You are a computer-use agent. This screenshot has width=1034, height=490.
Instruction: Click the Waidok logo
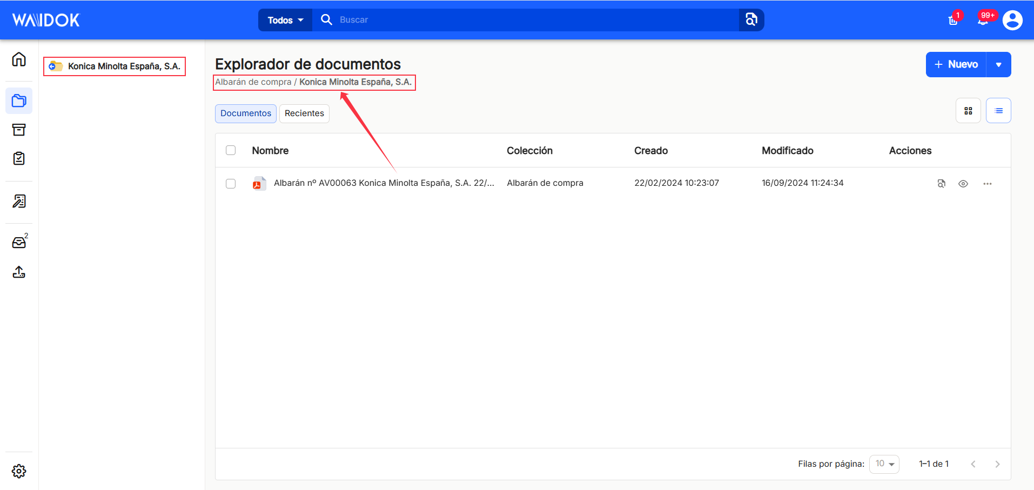click(x=46, y=20)
